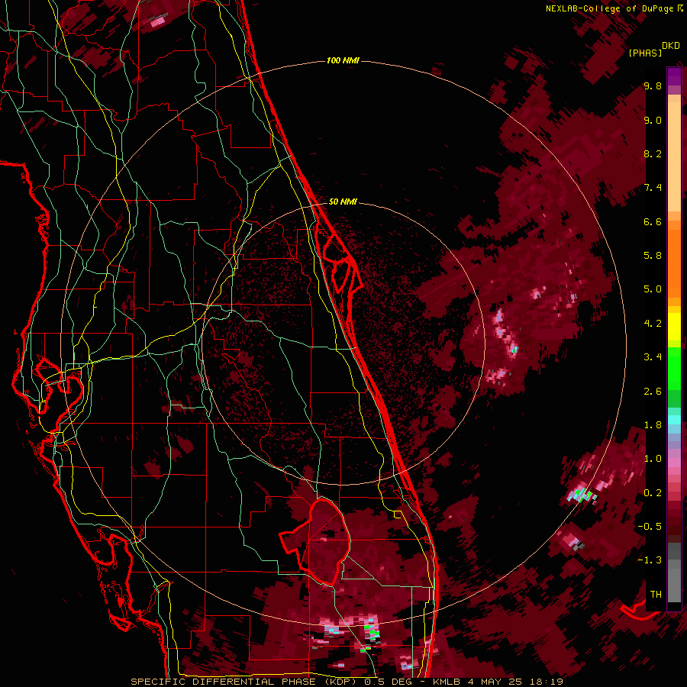Select the 2.6 value on the color scale
687x687 pixels.
653,392
